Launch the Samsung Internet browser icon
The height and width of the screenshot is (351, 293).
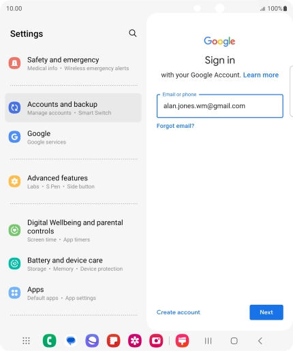tap(92, 341)
